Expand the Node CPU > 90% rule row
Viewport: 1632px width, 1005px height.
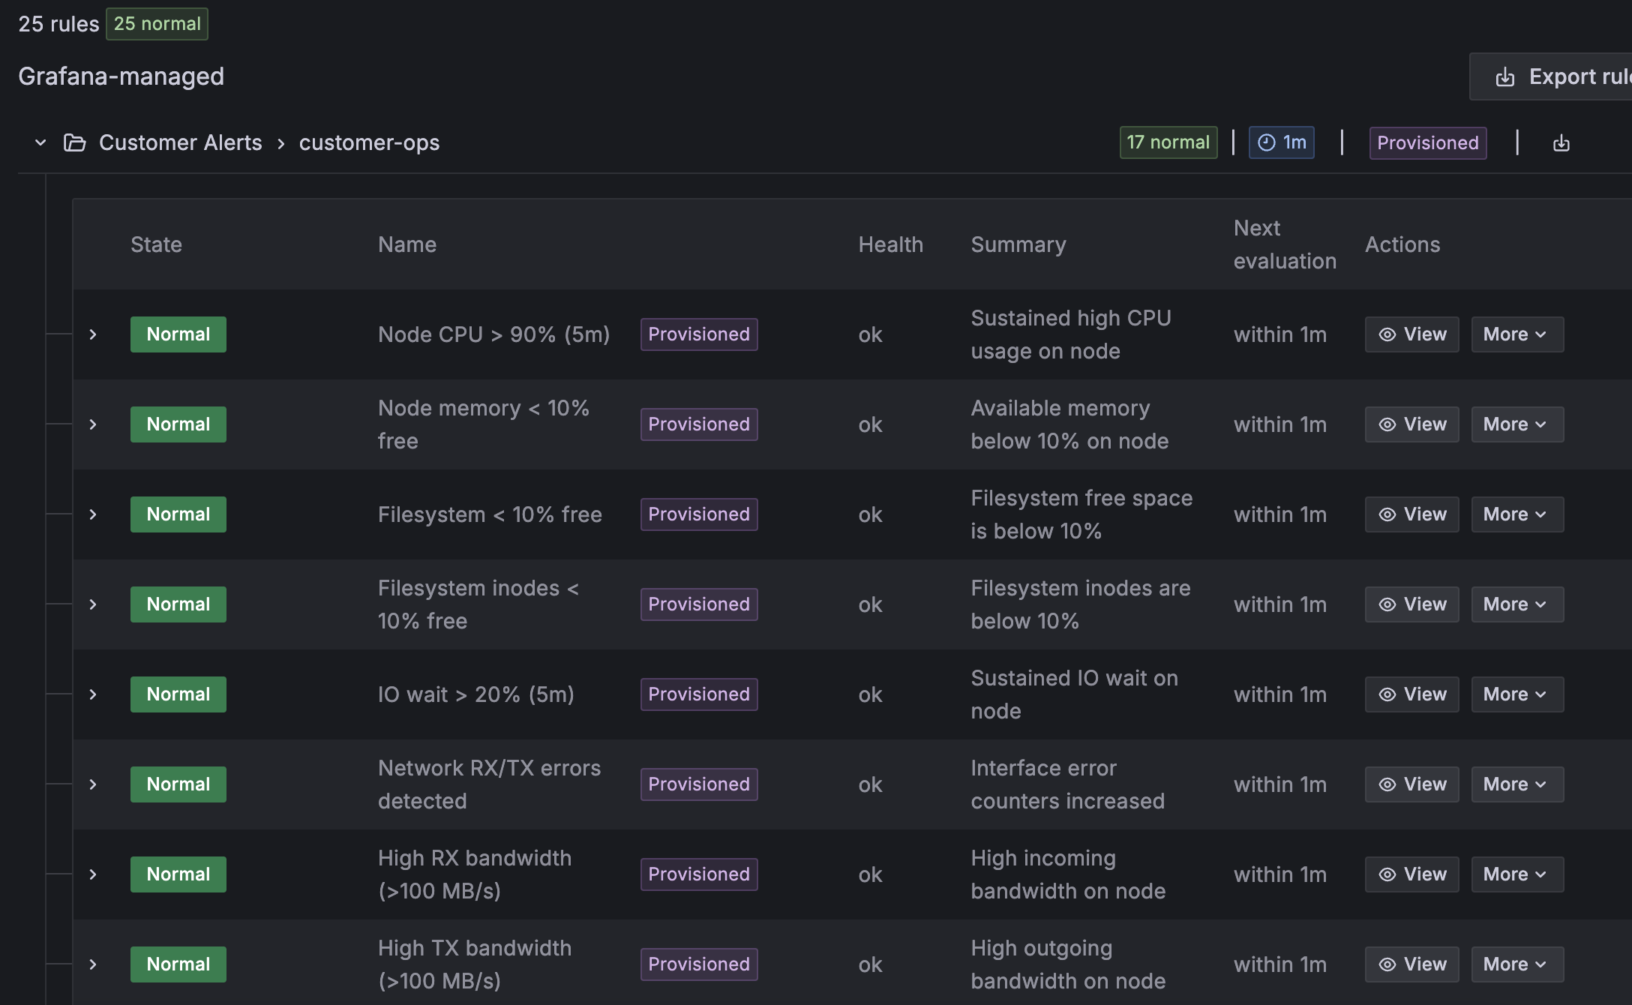93,334
